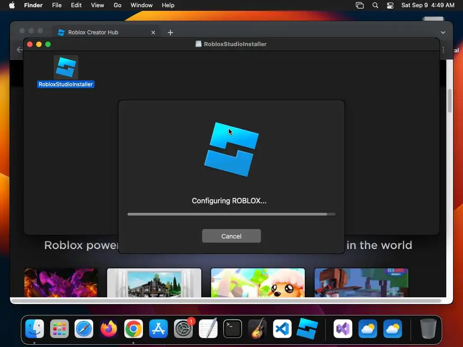Open Visual Studio purple dock icon
The height and width of the screenshot is (347, 463).
[343, 328]
